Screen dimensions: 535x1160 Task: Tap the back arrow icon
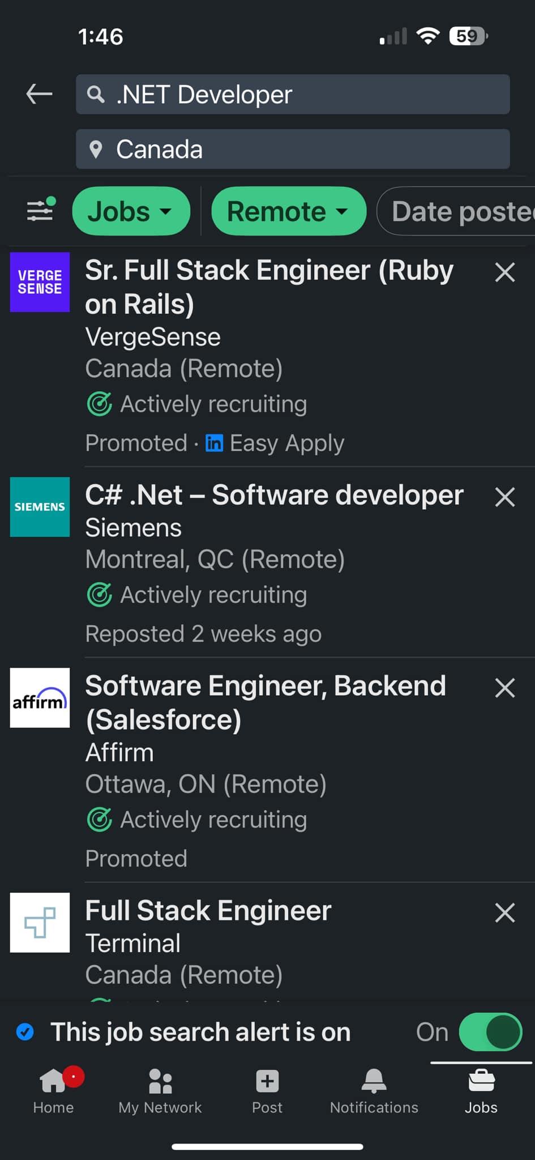[39, 94]
